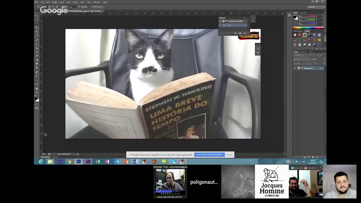Open the workspace switcher dropdown
The height and width of the screenshot is (203, 361).
pos(316,7)
